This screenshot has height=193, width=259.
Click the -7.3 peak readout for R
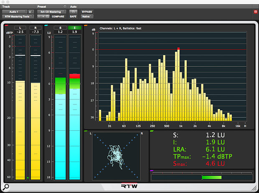(36, 32)
